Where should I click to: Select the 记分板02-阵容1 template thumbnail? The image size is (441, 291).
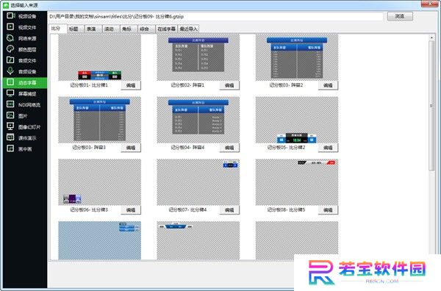click(198, 57)
